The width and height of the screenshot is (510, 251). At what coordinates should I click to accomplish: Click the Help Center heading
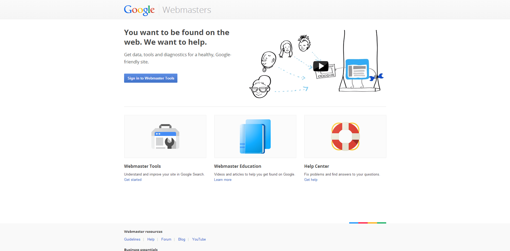click(317, 166)
